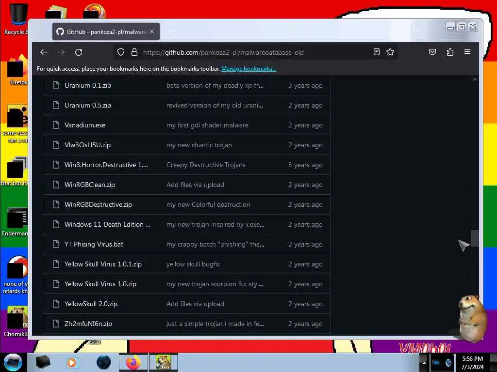The height and width of the screenshot is (372, 497).
Task: Open the tracking protection shield icon
Action: click(x=121, y=52)
